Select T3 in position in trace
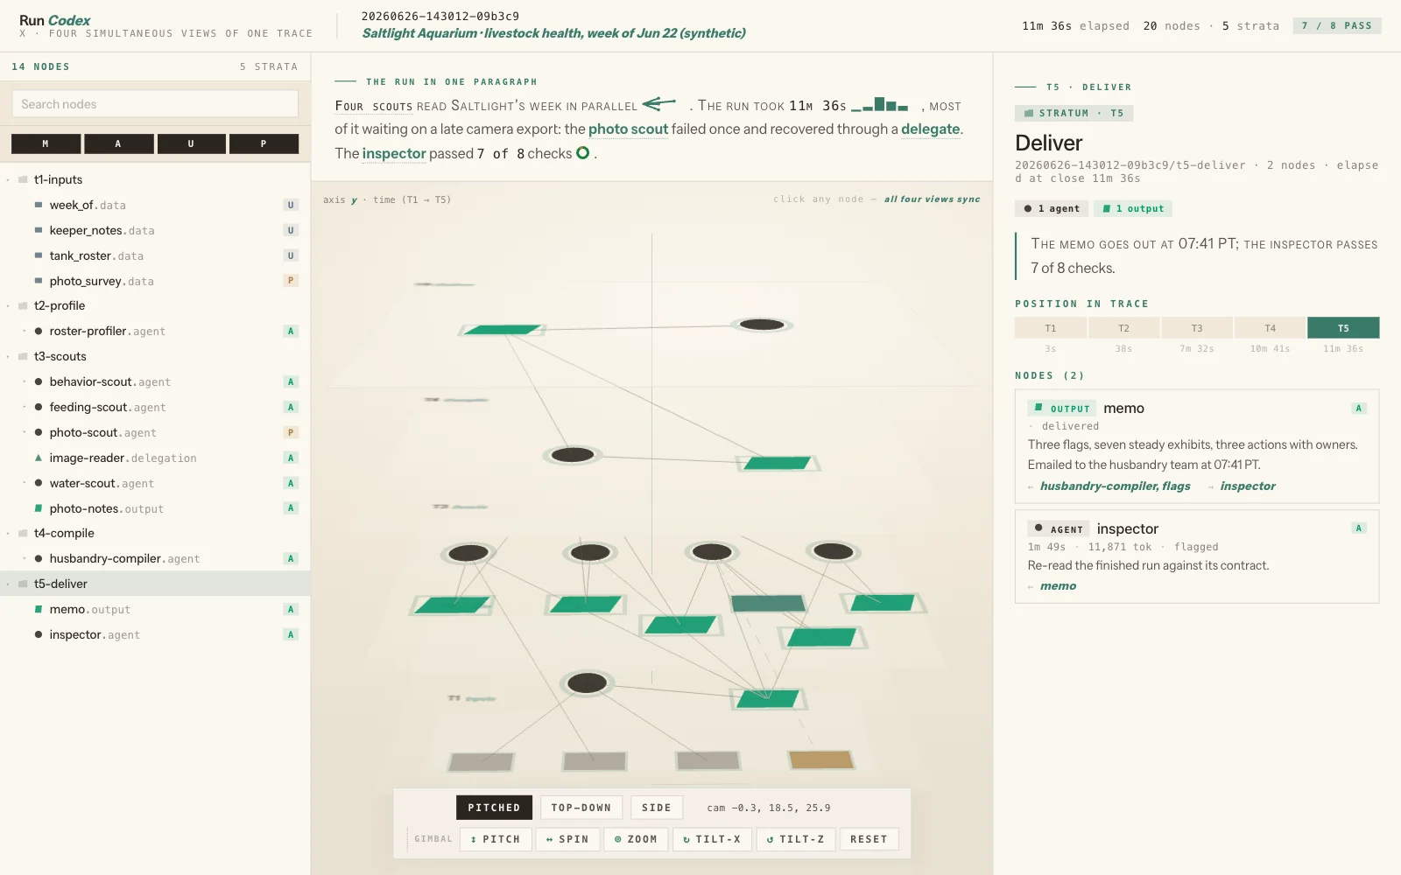The image size is (1401, 875). (x=1197, y=328)
